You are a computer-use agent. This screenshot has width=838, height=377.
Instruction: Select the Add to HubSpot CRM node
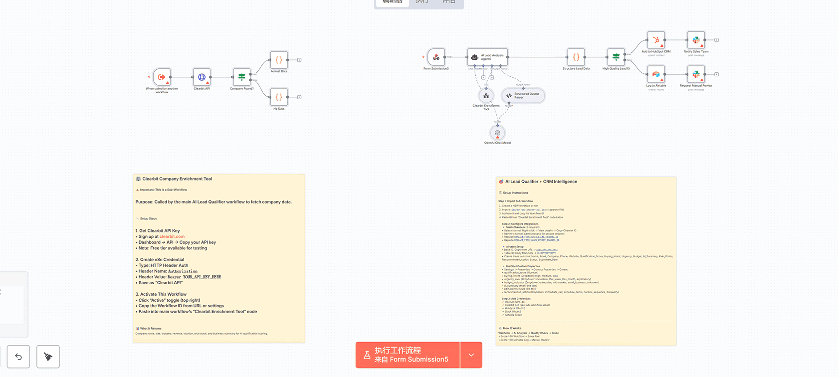point(656,40)
